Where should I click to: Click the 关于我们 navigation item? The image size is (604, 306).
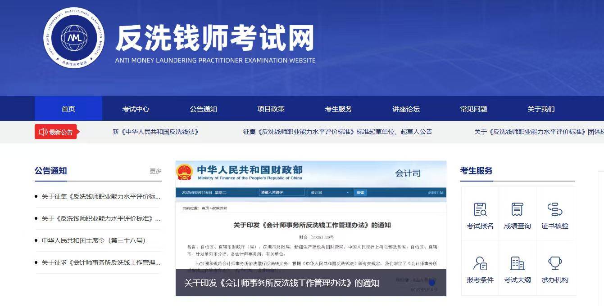pyautogui.click(x=541, y=109)
